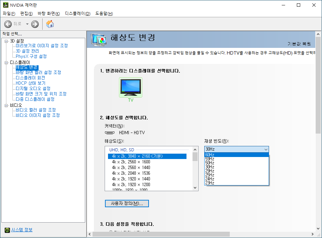Open 바탕 화면 컬러 설정 조정

click(x=38, y=72)
